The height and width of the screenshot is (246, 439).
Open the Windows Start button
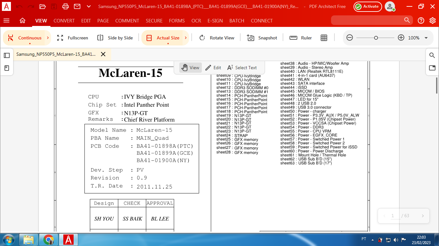tap(8, 239)
